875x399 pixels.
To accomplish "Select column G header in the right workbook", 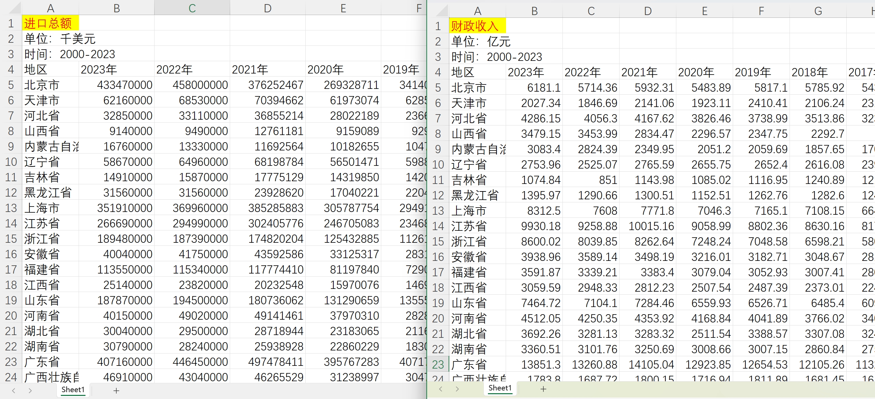I will [x=818, y=11].
